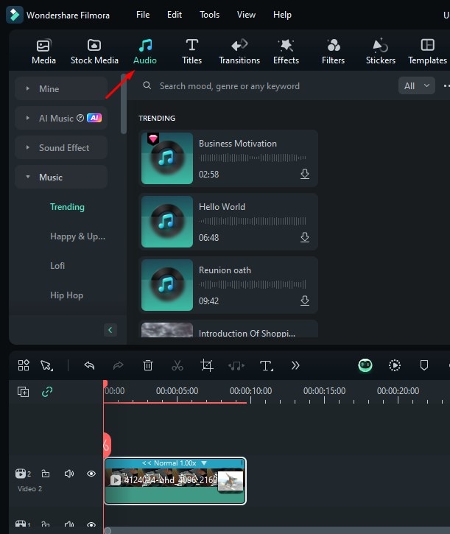
Task: Collapse the Music category
Action: (61, 177)
